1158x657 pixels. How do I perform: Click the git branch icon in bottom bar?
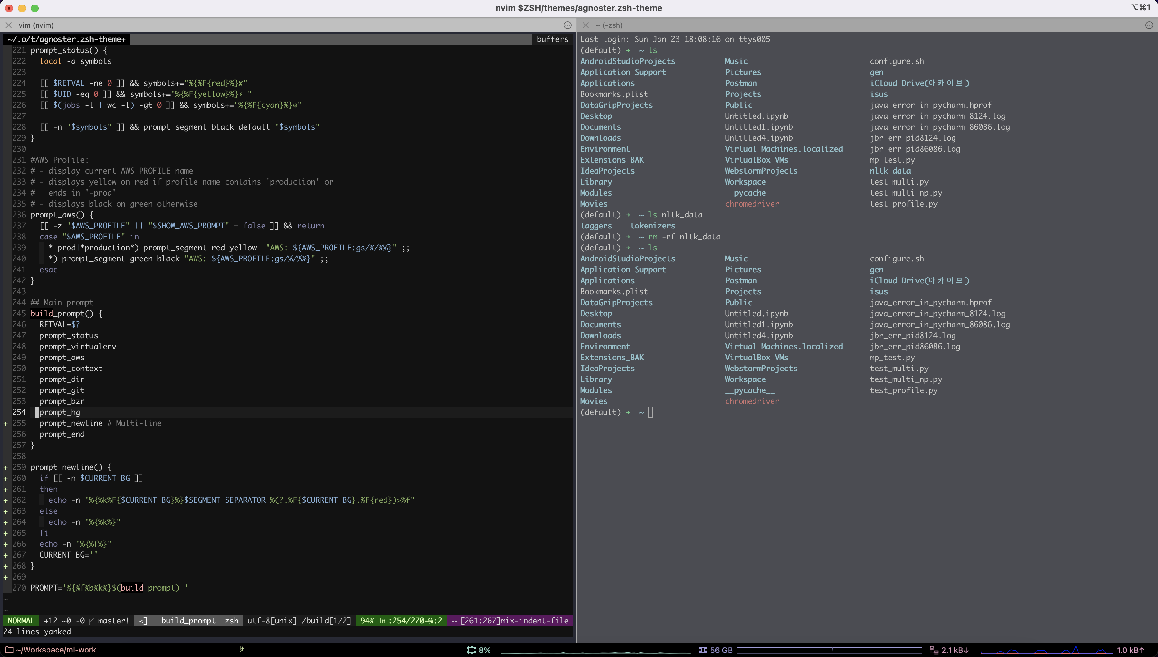(x=241, y=649)
